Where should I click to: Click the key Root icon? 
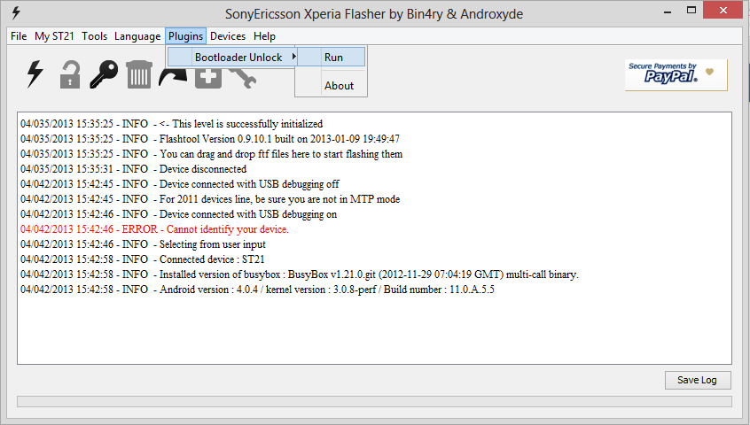coord(104,74)
